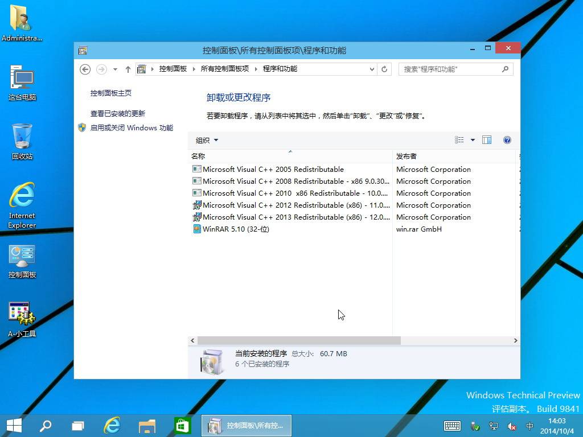
Task: Expand the arrow after 控制面板 breadcrumb
Action: [194, 69]
